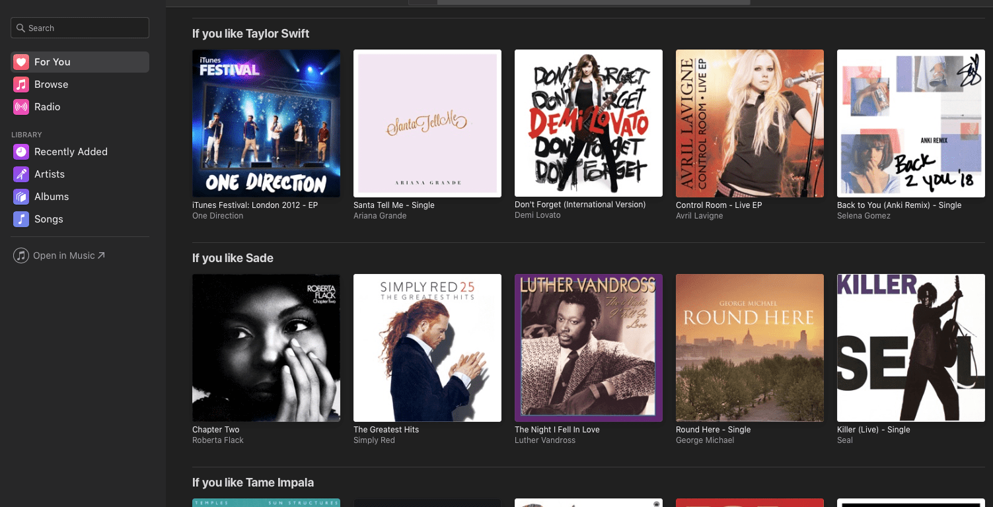
Task: Select the Radio broadcast icon
Action: click(21, 107)
